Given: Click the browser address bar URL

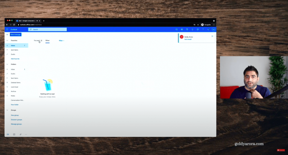Looking at the screenshot, I should pos(31,25).
